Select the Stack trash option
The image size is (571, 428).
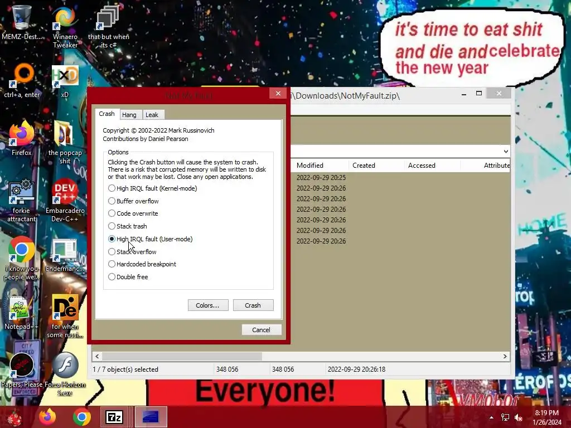click(128, 226)
